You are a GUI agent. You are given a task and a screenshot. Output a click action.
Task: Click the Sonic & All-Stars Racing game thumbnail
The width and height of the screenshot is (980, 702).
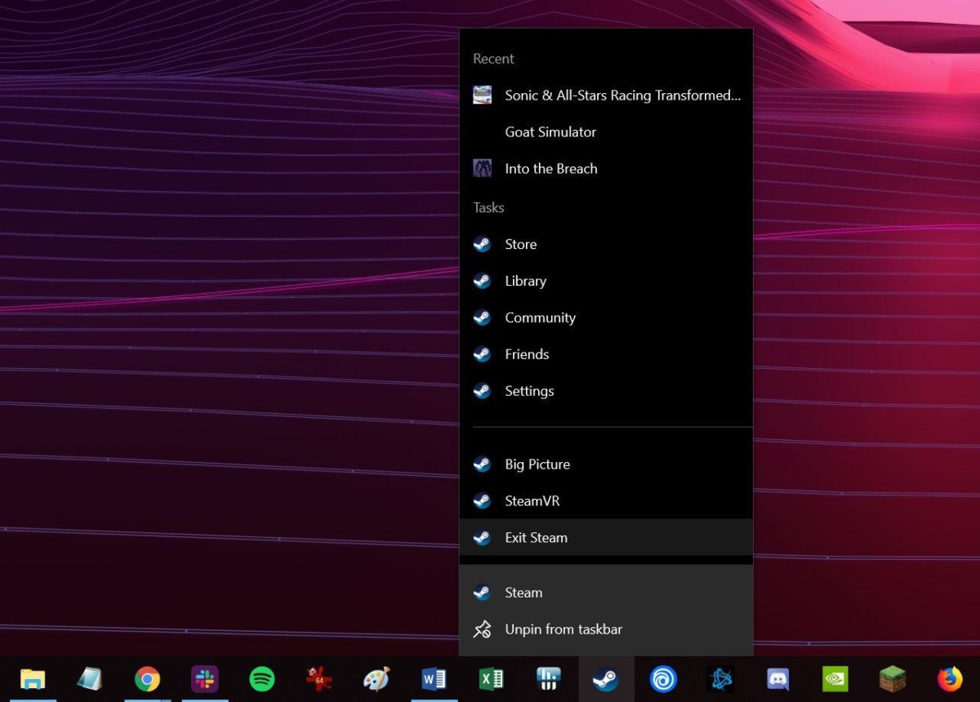point(482,96)
